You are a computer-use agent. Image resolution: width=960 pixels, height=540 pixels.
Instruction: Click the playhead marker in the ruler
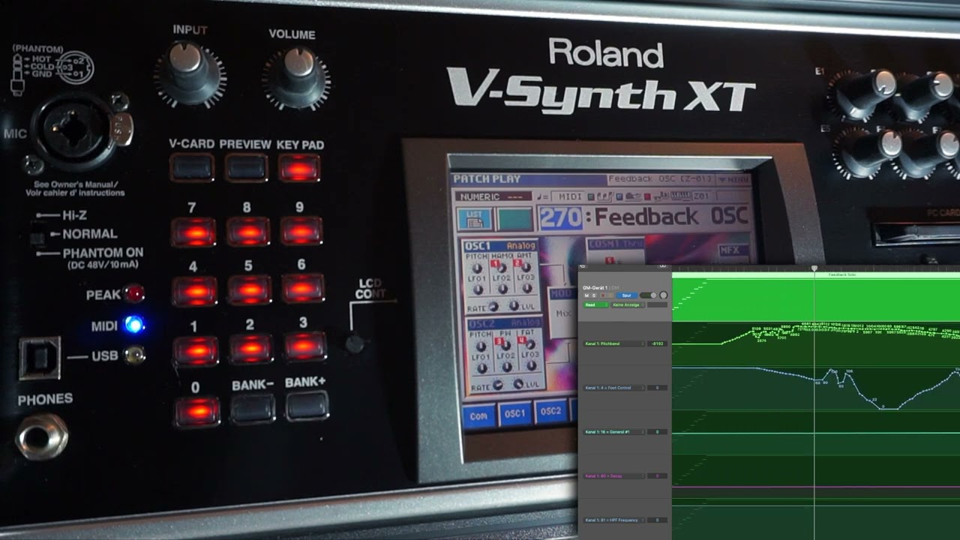[814, 268]
